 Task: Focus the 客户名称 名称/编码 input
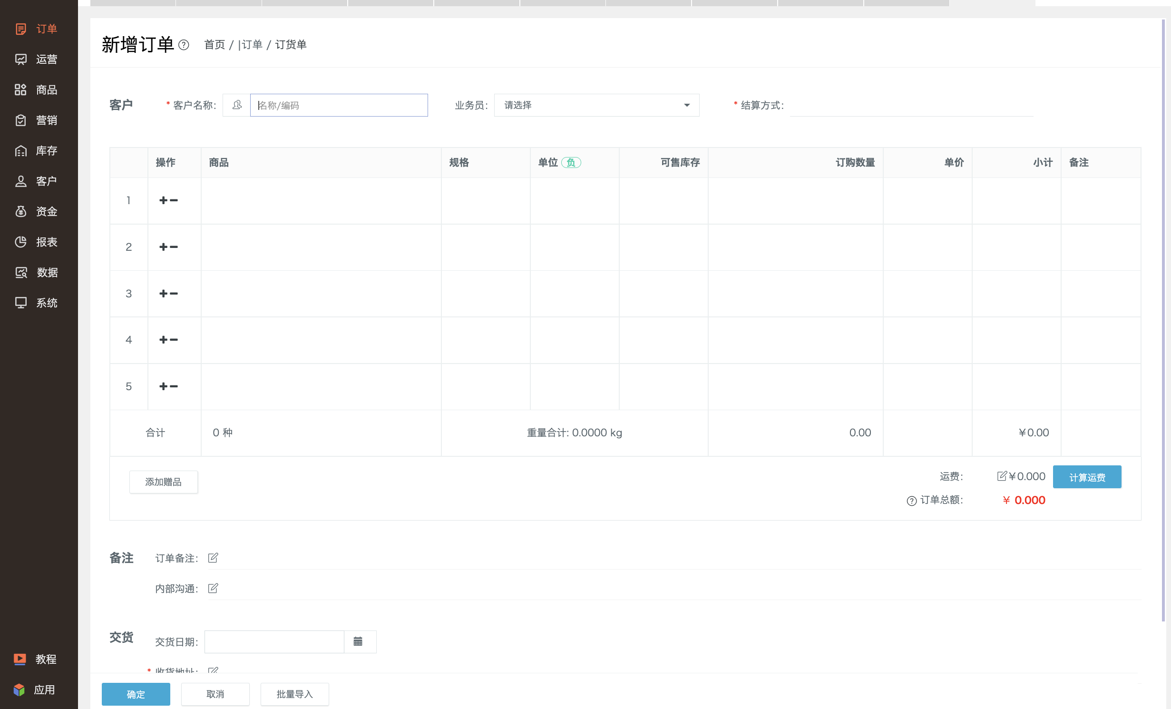tap(339, 105)
